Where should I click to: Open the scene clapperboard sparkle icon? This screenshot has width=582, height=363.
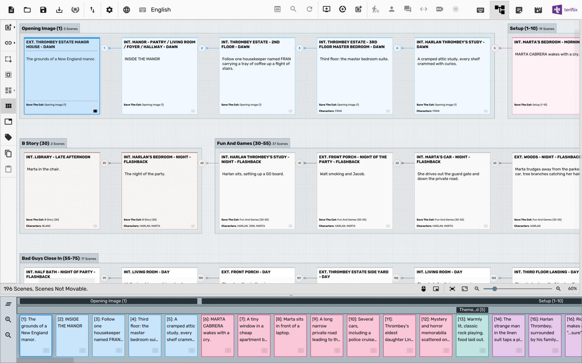pos(538,10)
